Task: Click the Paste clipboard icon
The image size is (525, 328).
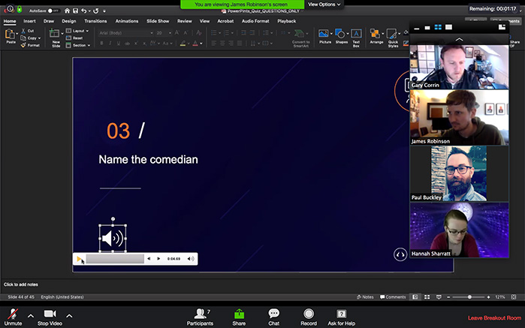Action: 10,35
